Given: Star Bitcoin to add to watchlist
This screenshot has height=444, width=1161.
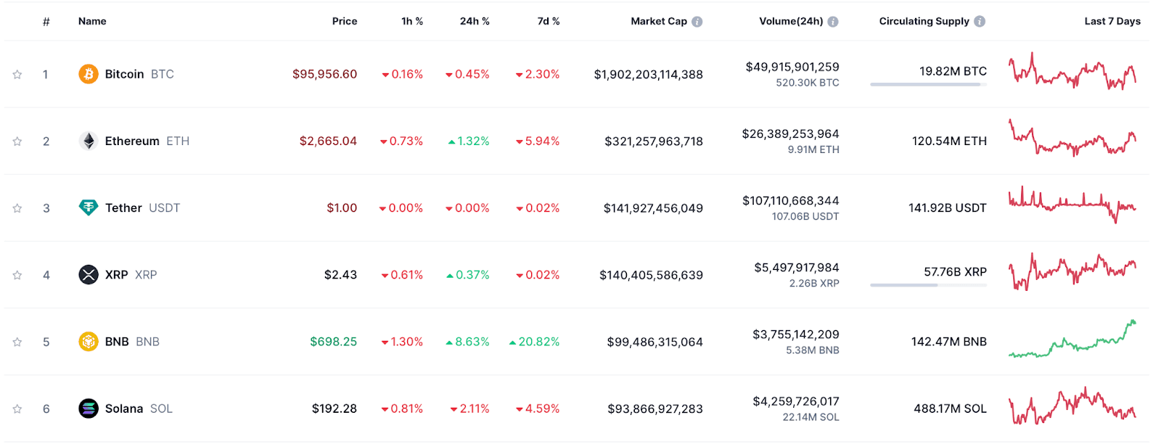Looking at the screenshot, I should (x=17, y=75).
